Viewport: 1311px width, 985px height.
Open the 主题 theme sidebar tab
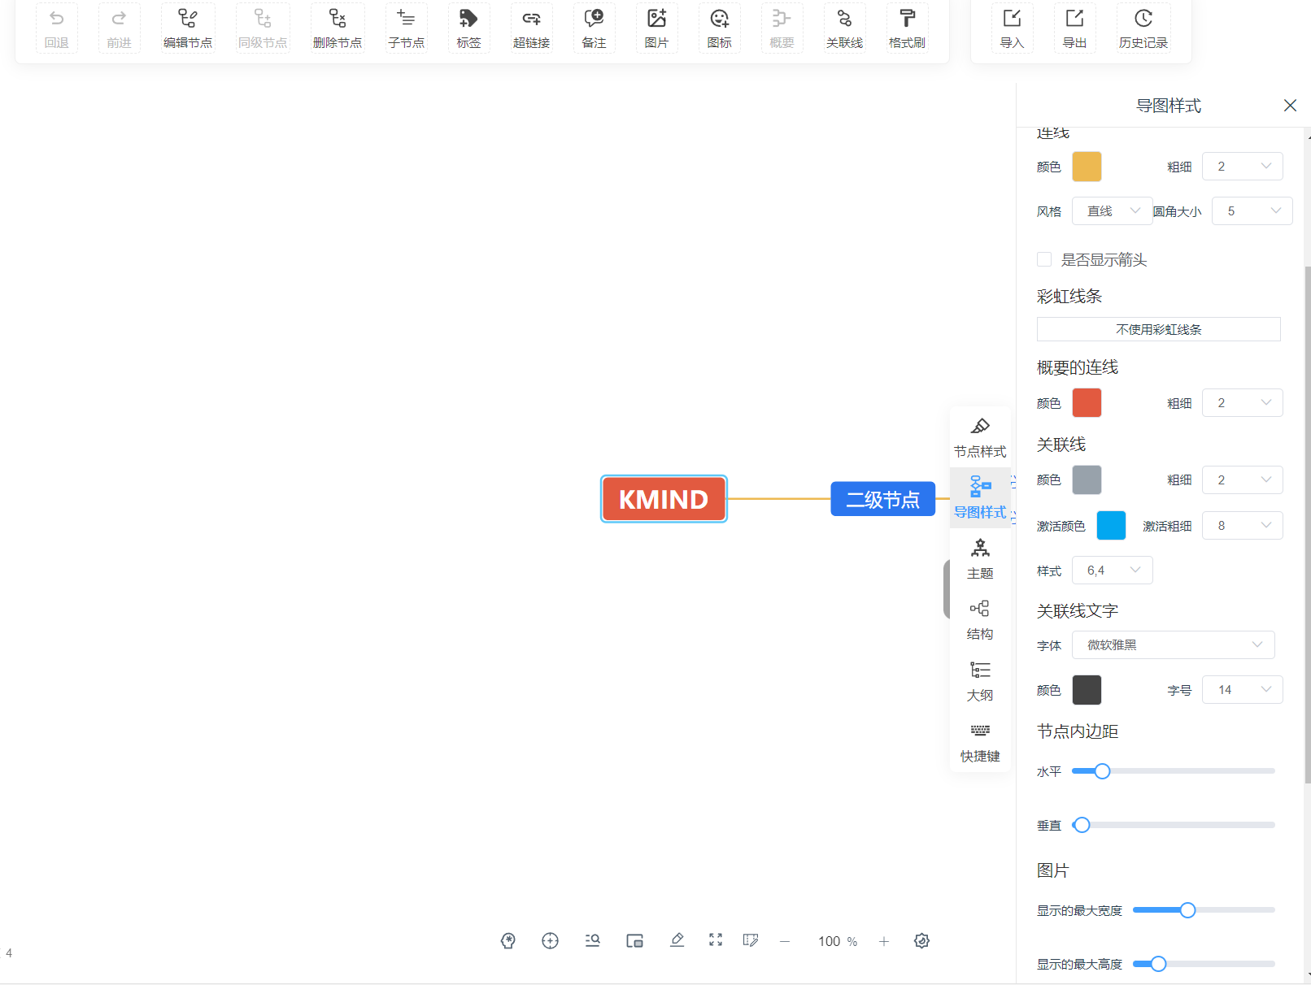tap(980, 559)
